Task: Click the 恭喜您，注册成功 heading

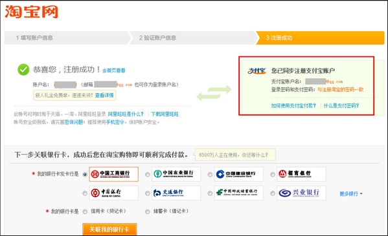Action: pos(67,70)
